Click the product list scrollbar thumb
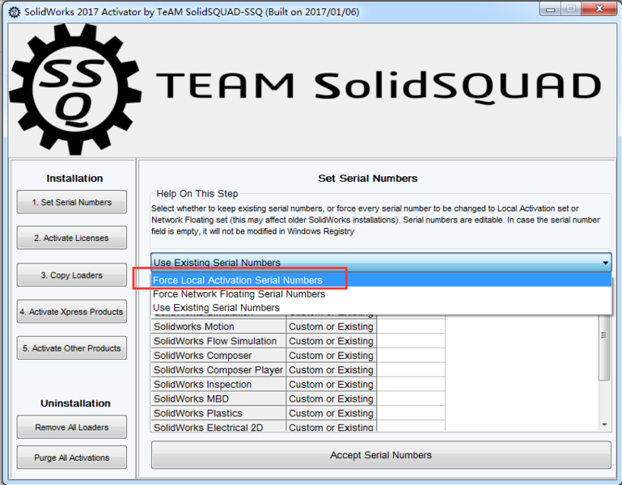The height and width of the screenshot is (485, 622). click(604, 348)
